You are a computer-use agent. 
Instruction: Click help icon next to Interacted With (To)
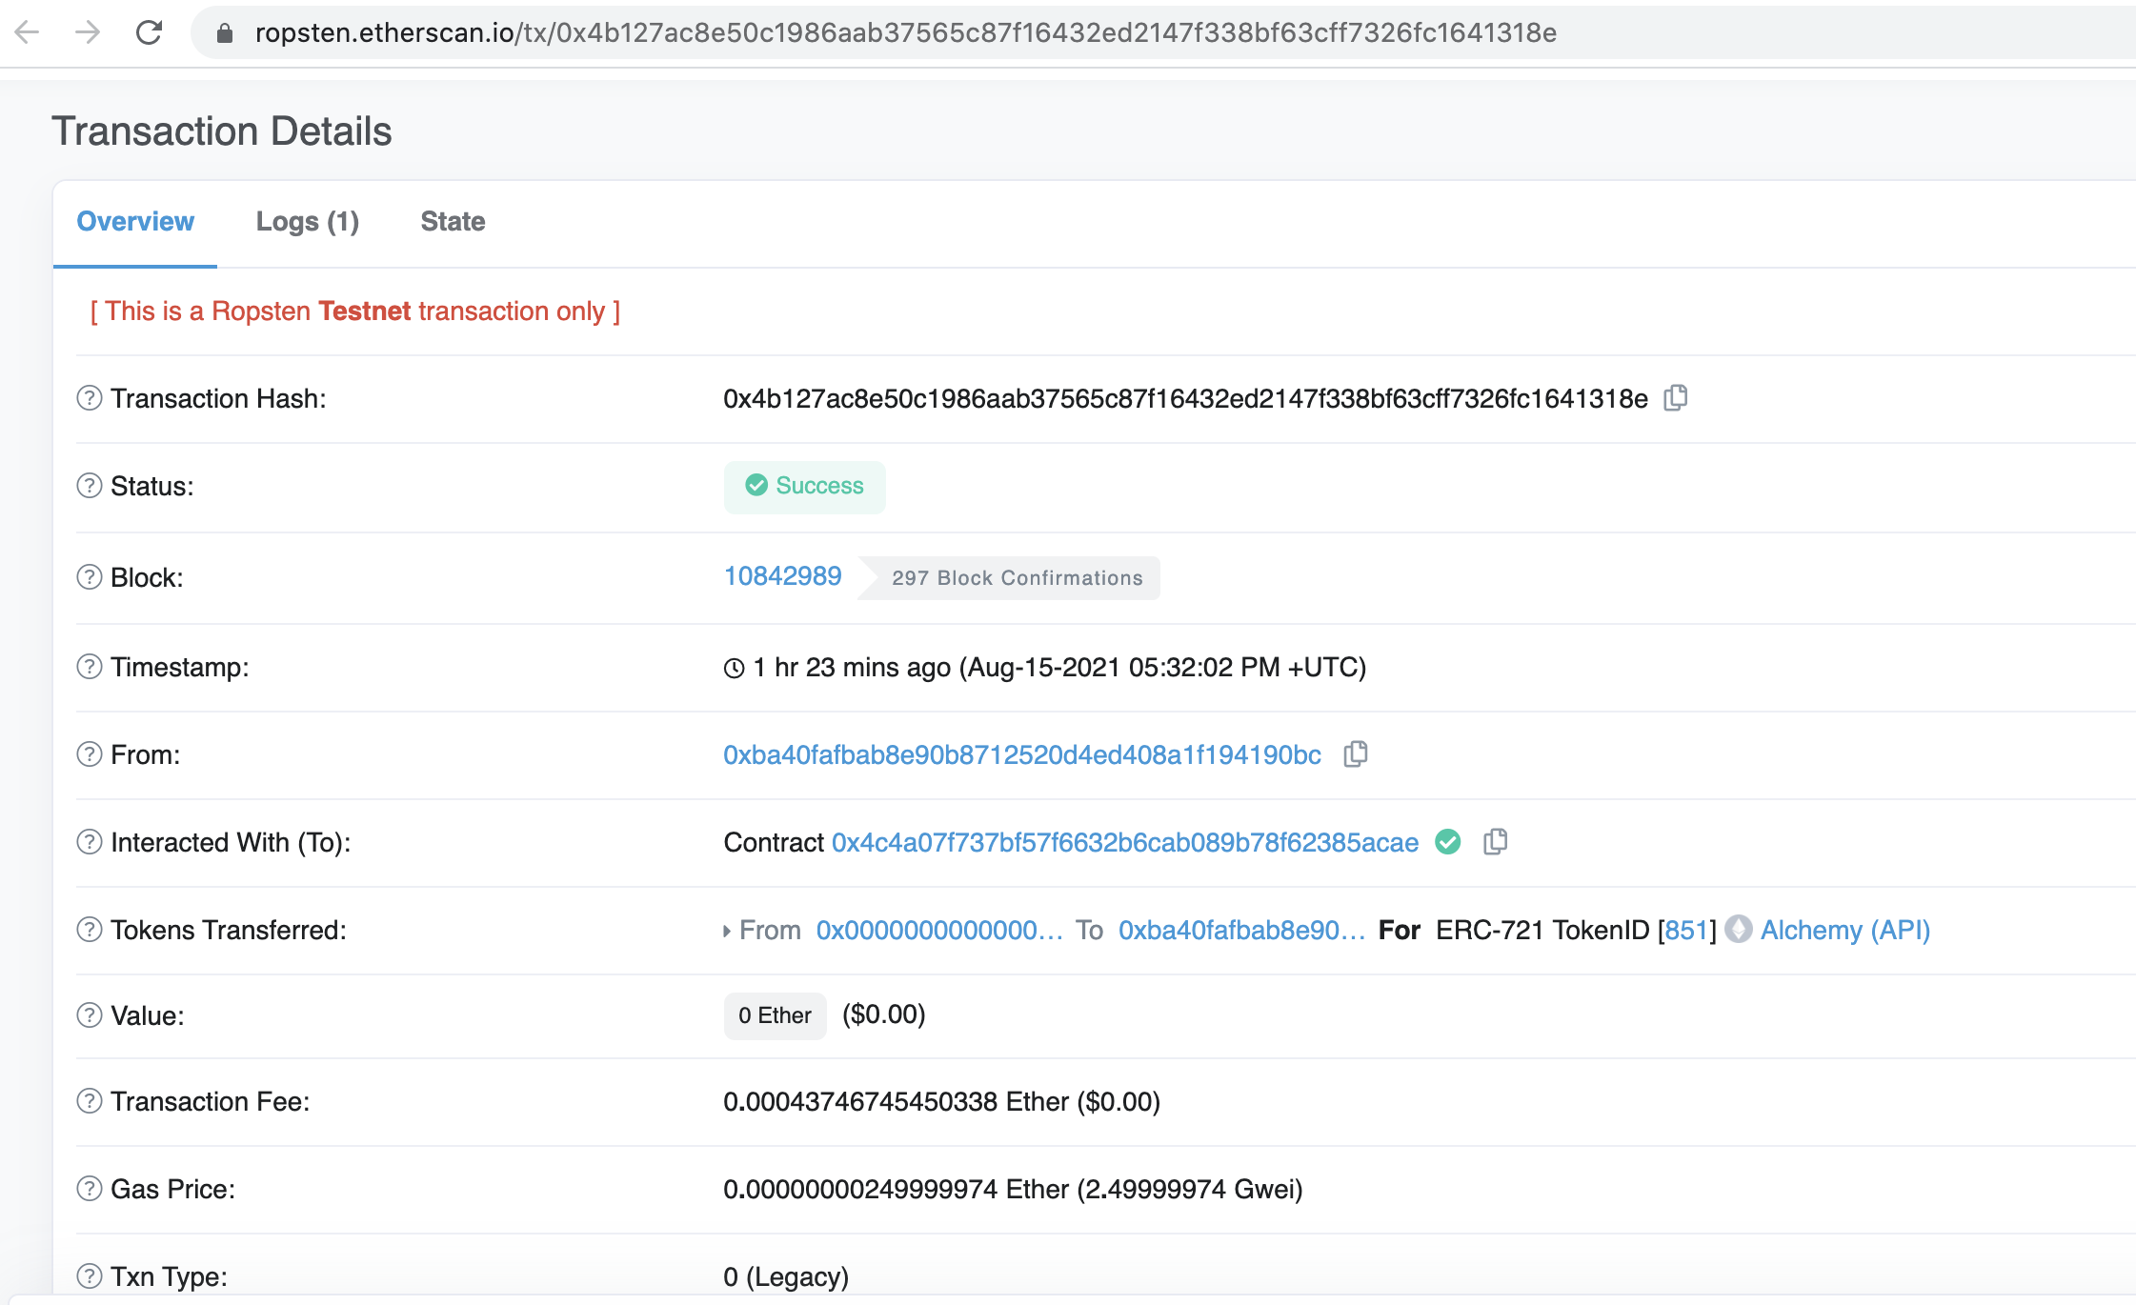[x=90, y=842]
